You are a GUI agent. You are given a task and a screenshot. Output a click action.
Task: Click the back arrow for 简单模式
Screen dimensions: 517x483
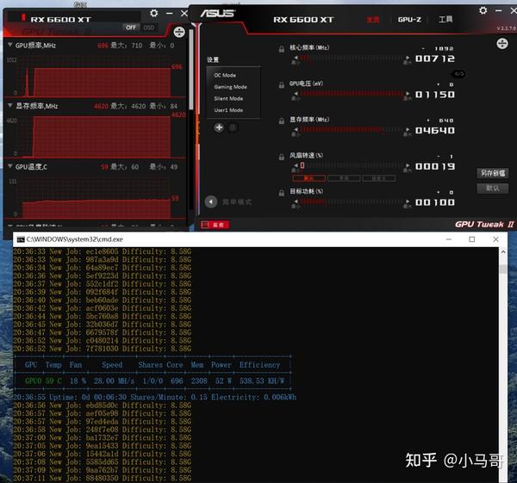(x=211, y=201)
